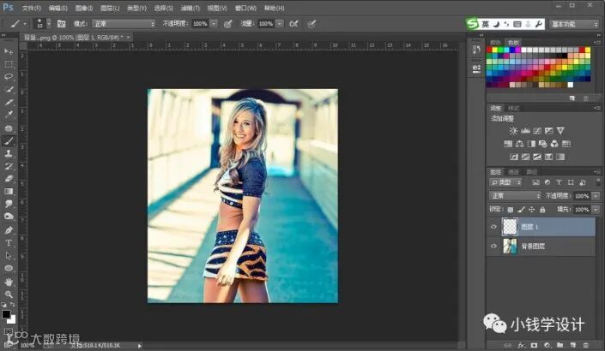Screen dimensions: 605x351
Task: Select the Horizontal Type tool
Action: point(9,243)
